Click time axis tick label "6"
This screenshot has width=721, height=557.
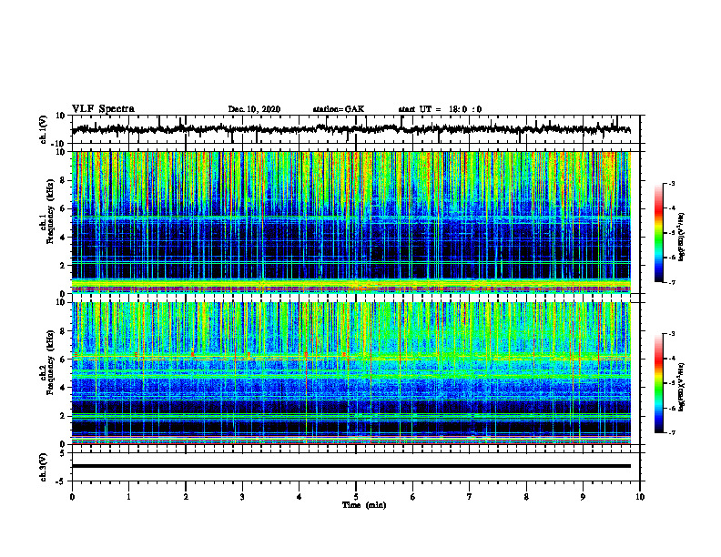coord(413,497)
